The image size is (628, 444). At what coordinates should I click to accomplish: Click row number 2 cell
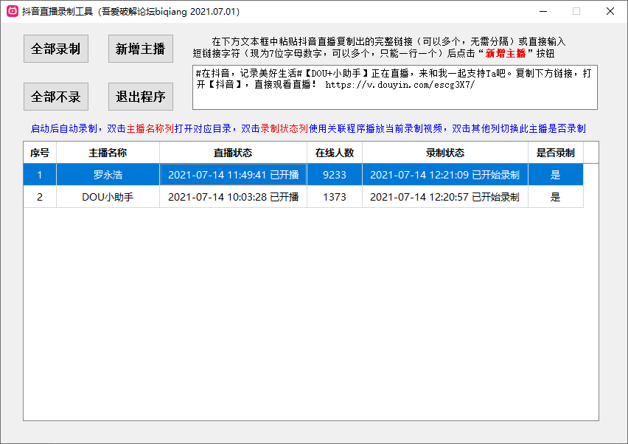click(40, 197)
